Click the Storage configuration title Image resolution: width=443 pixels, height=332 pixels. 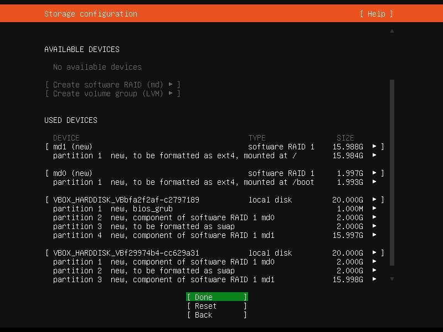[91, 14]
